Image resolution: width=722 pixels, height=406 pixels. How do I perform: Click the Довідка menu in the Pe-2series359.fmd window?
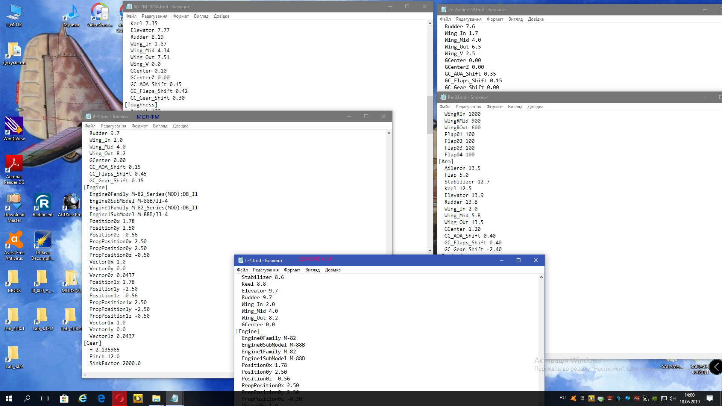535,19
